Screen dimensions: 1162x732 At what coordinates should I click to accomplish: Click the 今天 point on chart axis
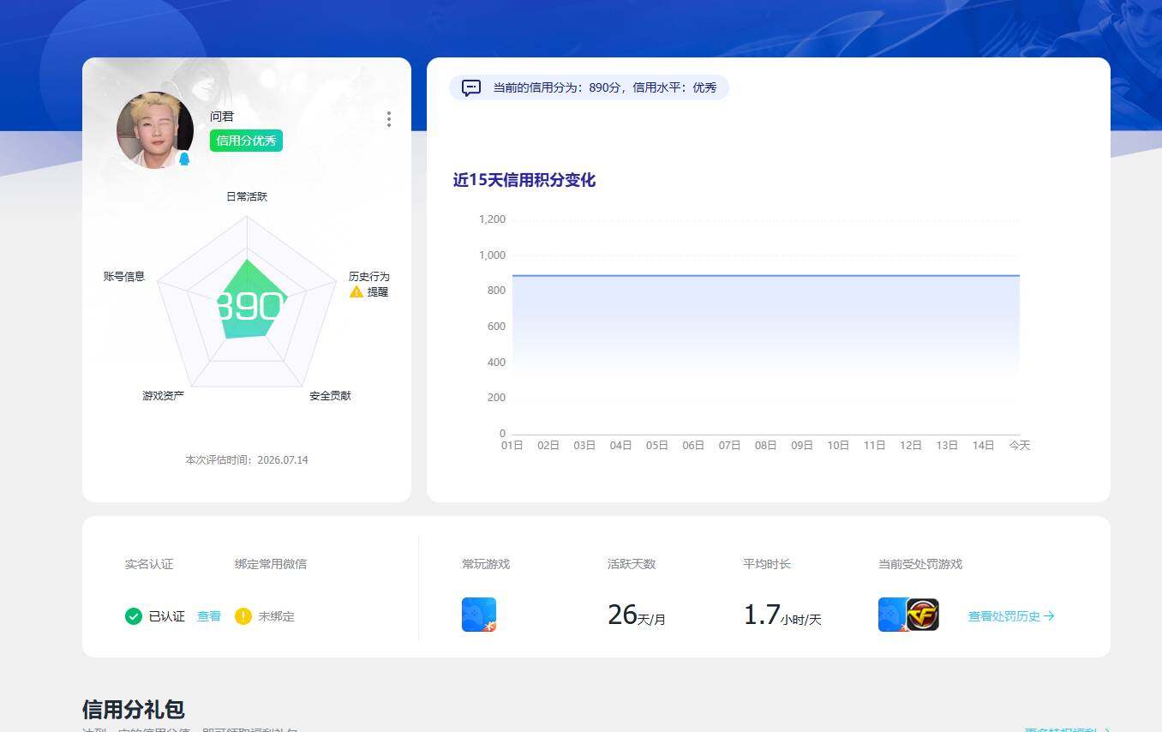[x=1020, y=446]
